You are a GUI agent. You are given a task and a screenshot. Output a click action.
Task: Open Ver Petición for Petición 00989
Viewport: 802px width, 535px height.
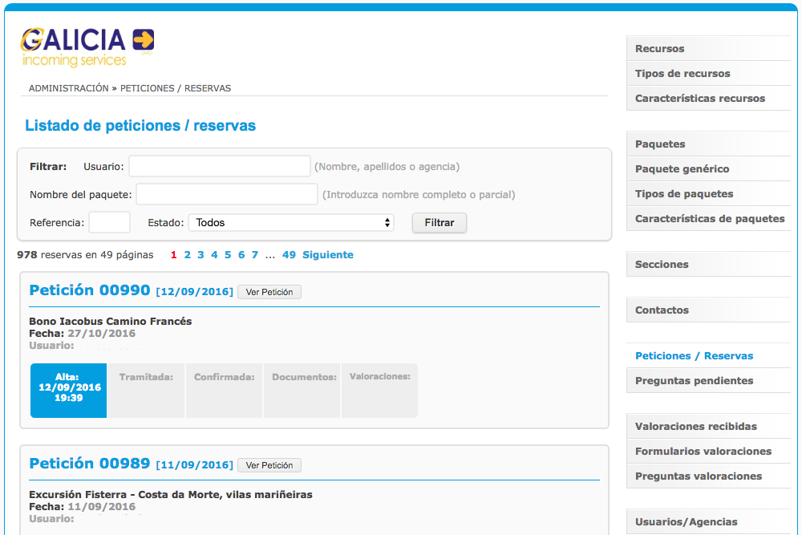click(x=269, y=465)
